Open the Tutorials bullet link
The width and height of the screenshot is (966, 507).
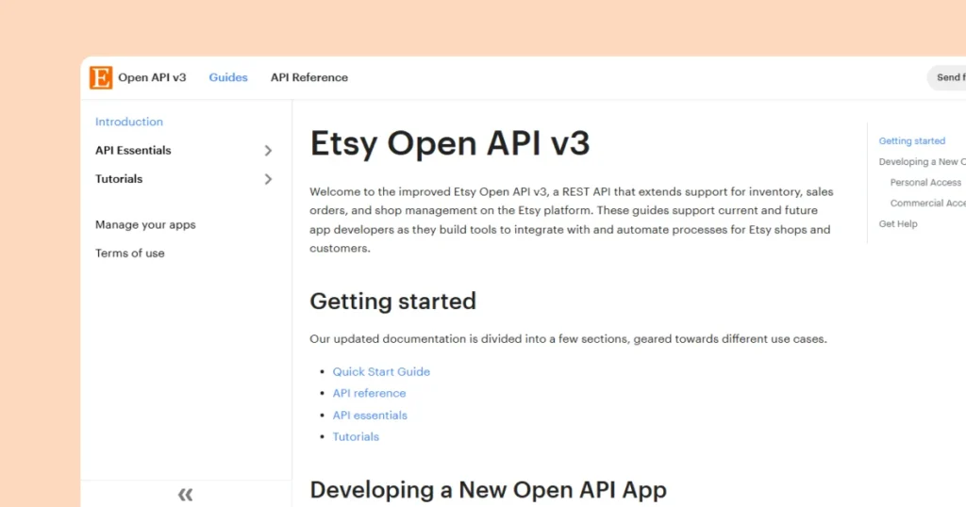click(x=356, y=437)
